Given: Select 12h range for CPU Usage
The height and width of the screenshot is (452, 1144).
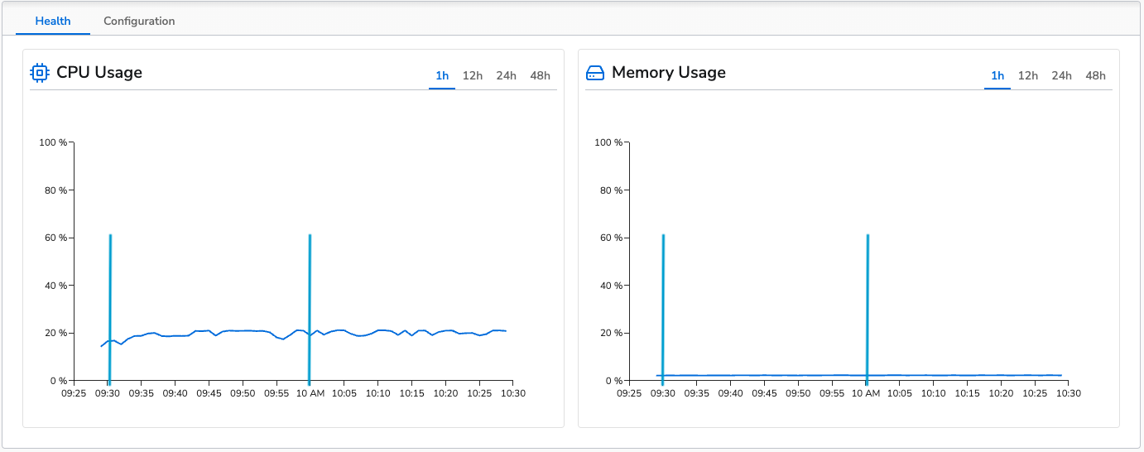Looking at the screenshot, I should pos(473,75).
